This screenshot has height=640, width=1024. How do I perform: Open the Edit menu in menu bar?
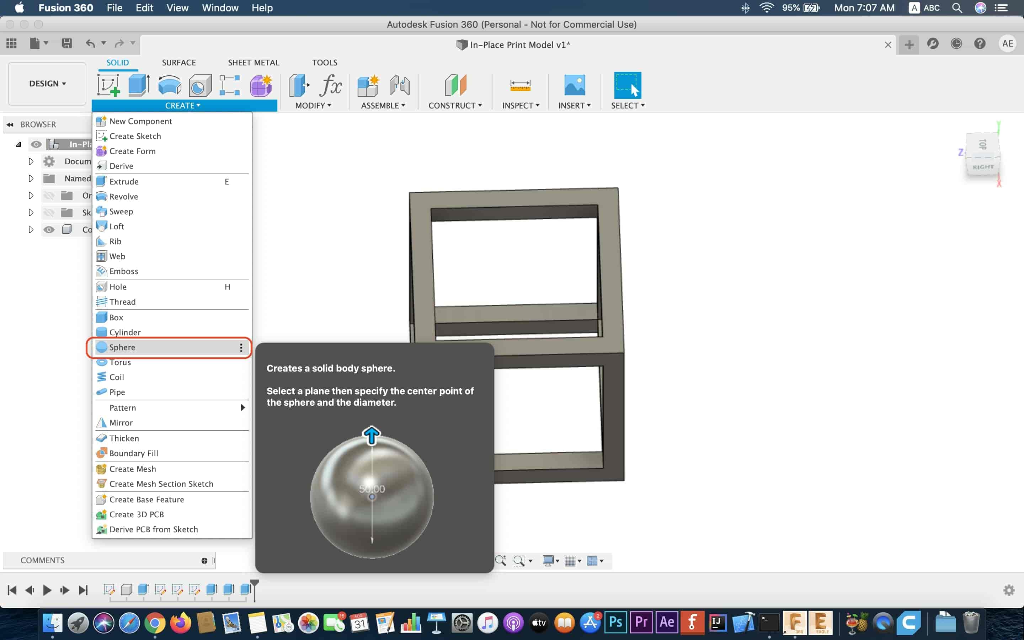click(x=144, y=7)
